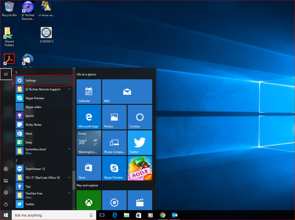Open the Mail tile

click(127, 91)
